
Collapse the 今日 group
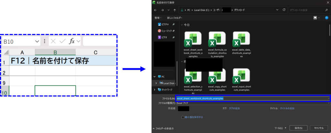pyautogui.click(x=182, y=25)
